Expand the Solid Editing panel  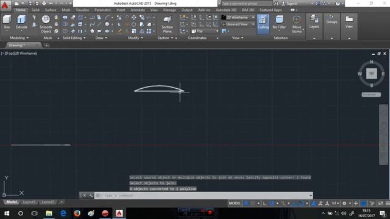click(x=74, y=38)
